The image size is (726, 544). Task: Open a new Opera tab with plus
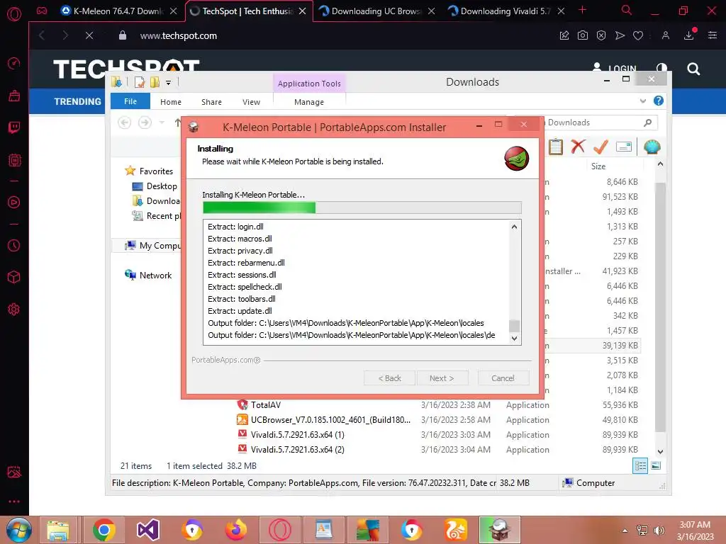[x=583, y=10]
